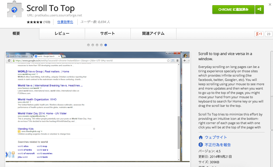
Task: Click the バージョン: 4.5 text
Action: [x=209, y=151]
